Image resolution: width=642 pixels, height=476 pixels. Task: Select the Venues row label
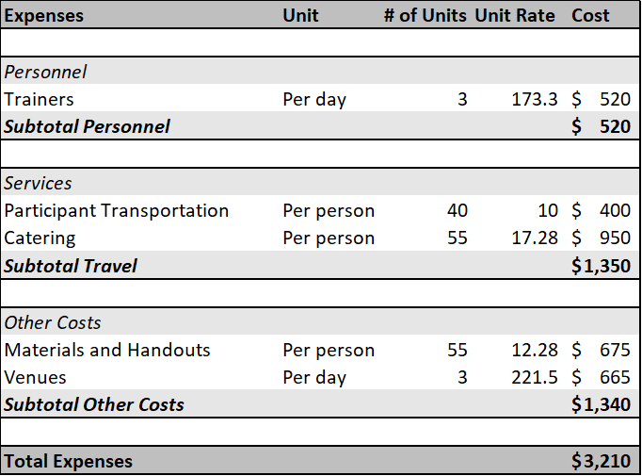pos(35,377)
